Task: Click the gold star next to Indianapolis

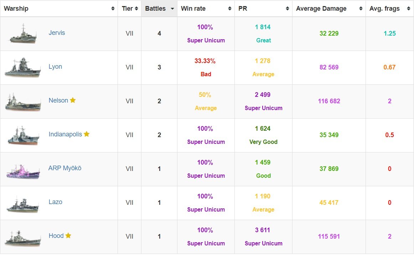Action: pyautogui.click(x=87, y=134)
